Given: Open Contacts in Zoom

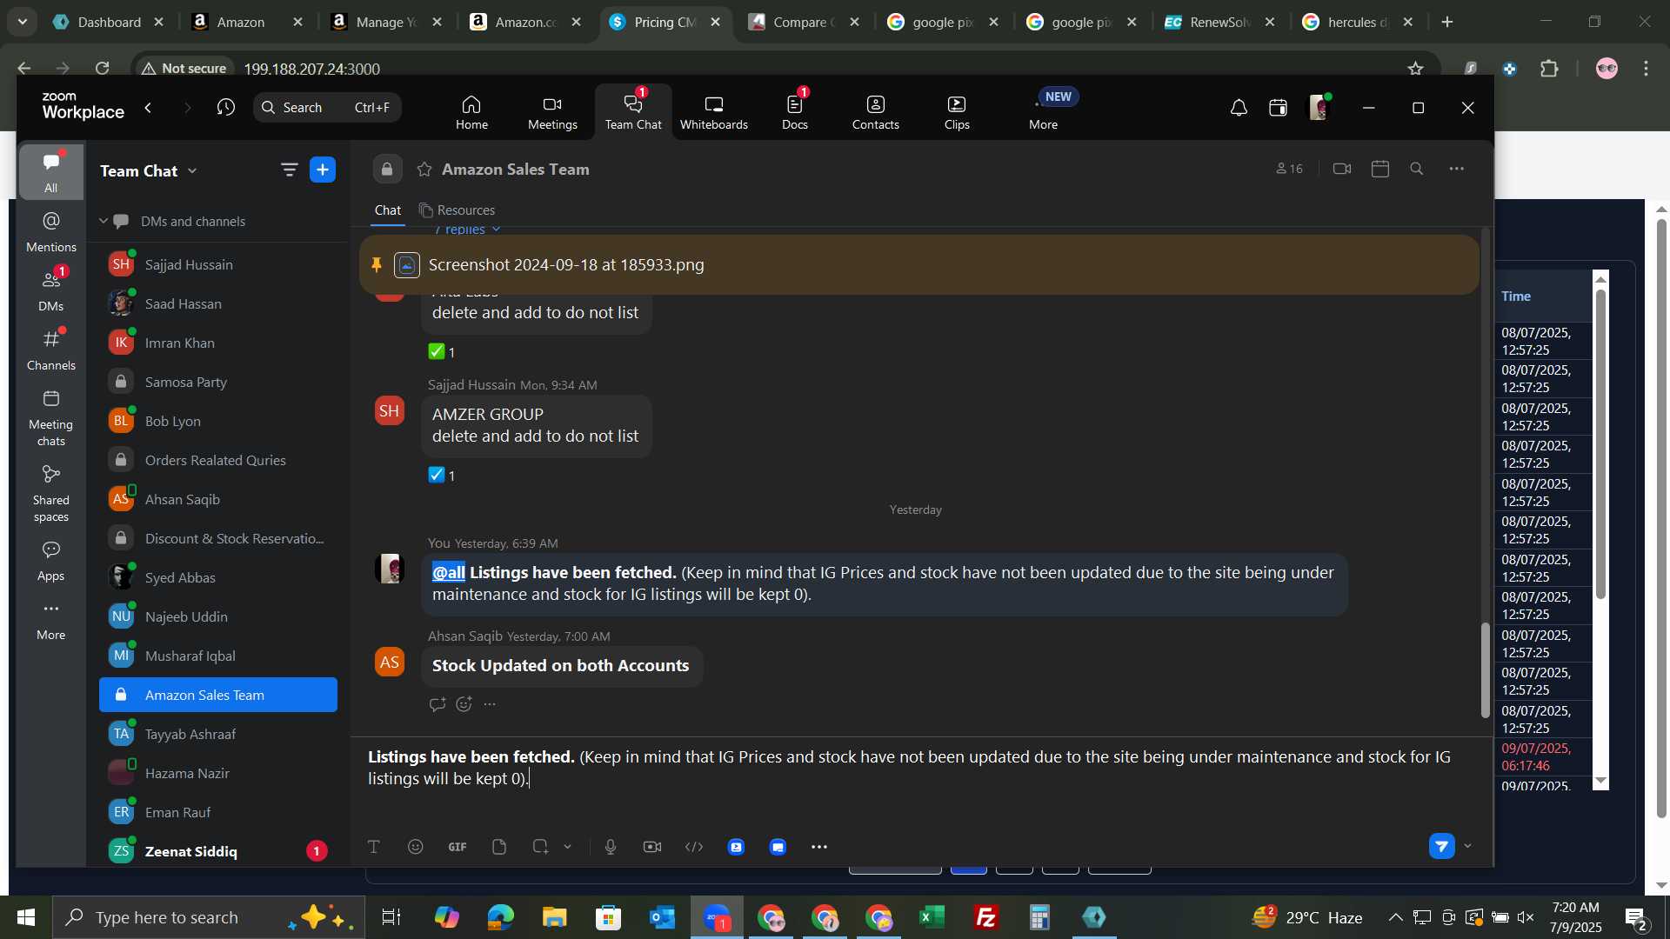Looking at the screenshot, I should pyautogui.click(x=875, y=112).
